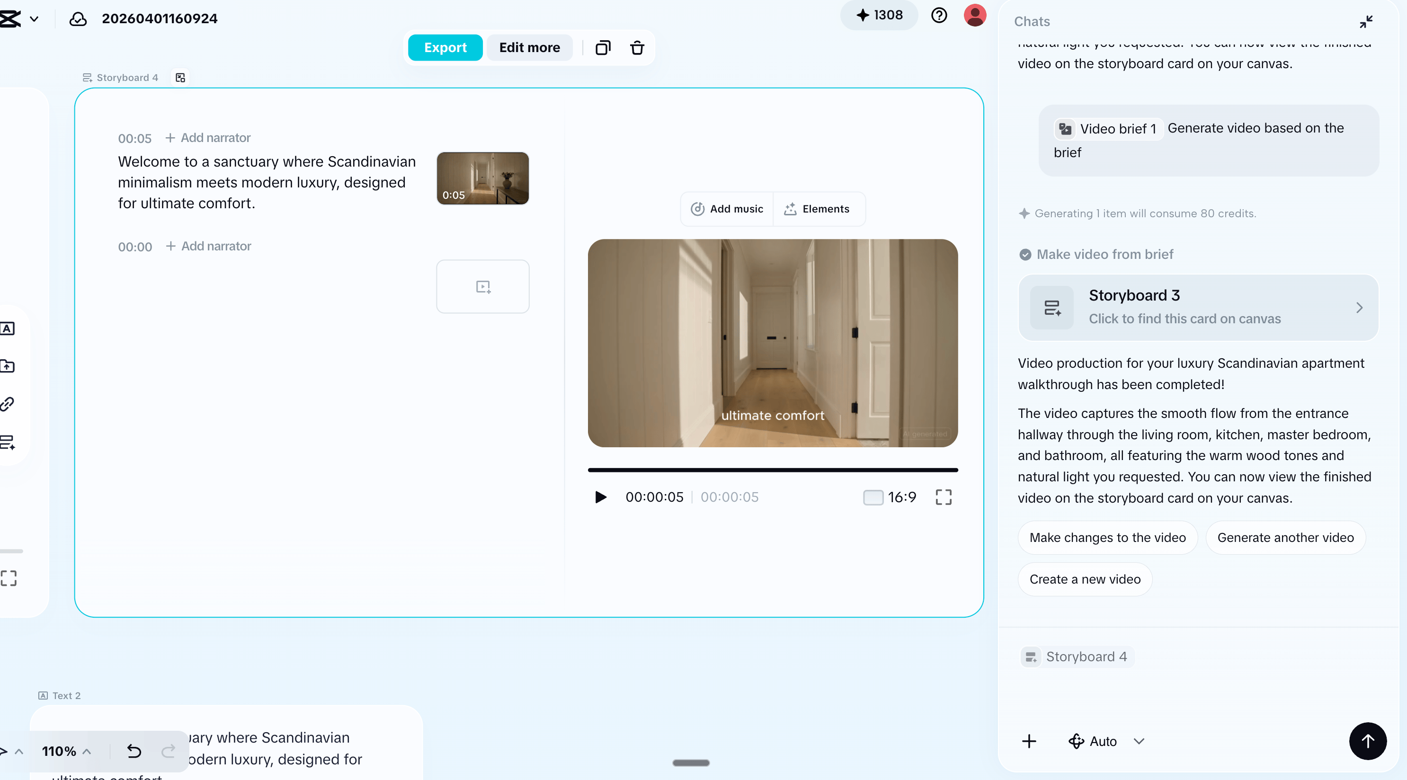Screen dimensions: 1407x780
Task: Send message with arrow-up button
Action: tap(1367, 741)
